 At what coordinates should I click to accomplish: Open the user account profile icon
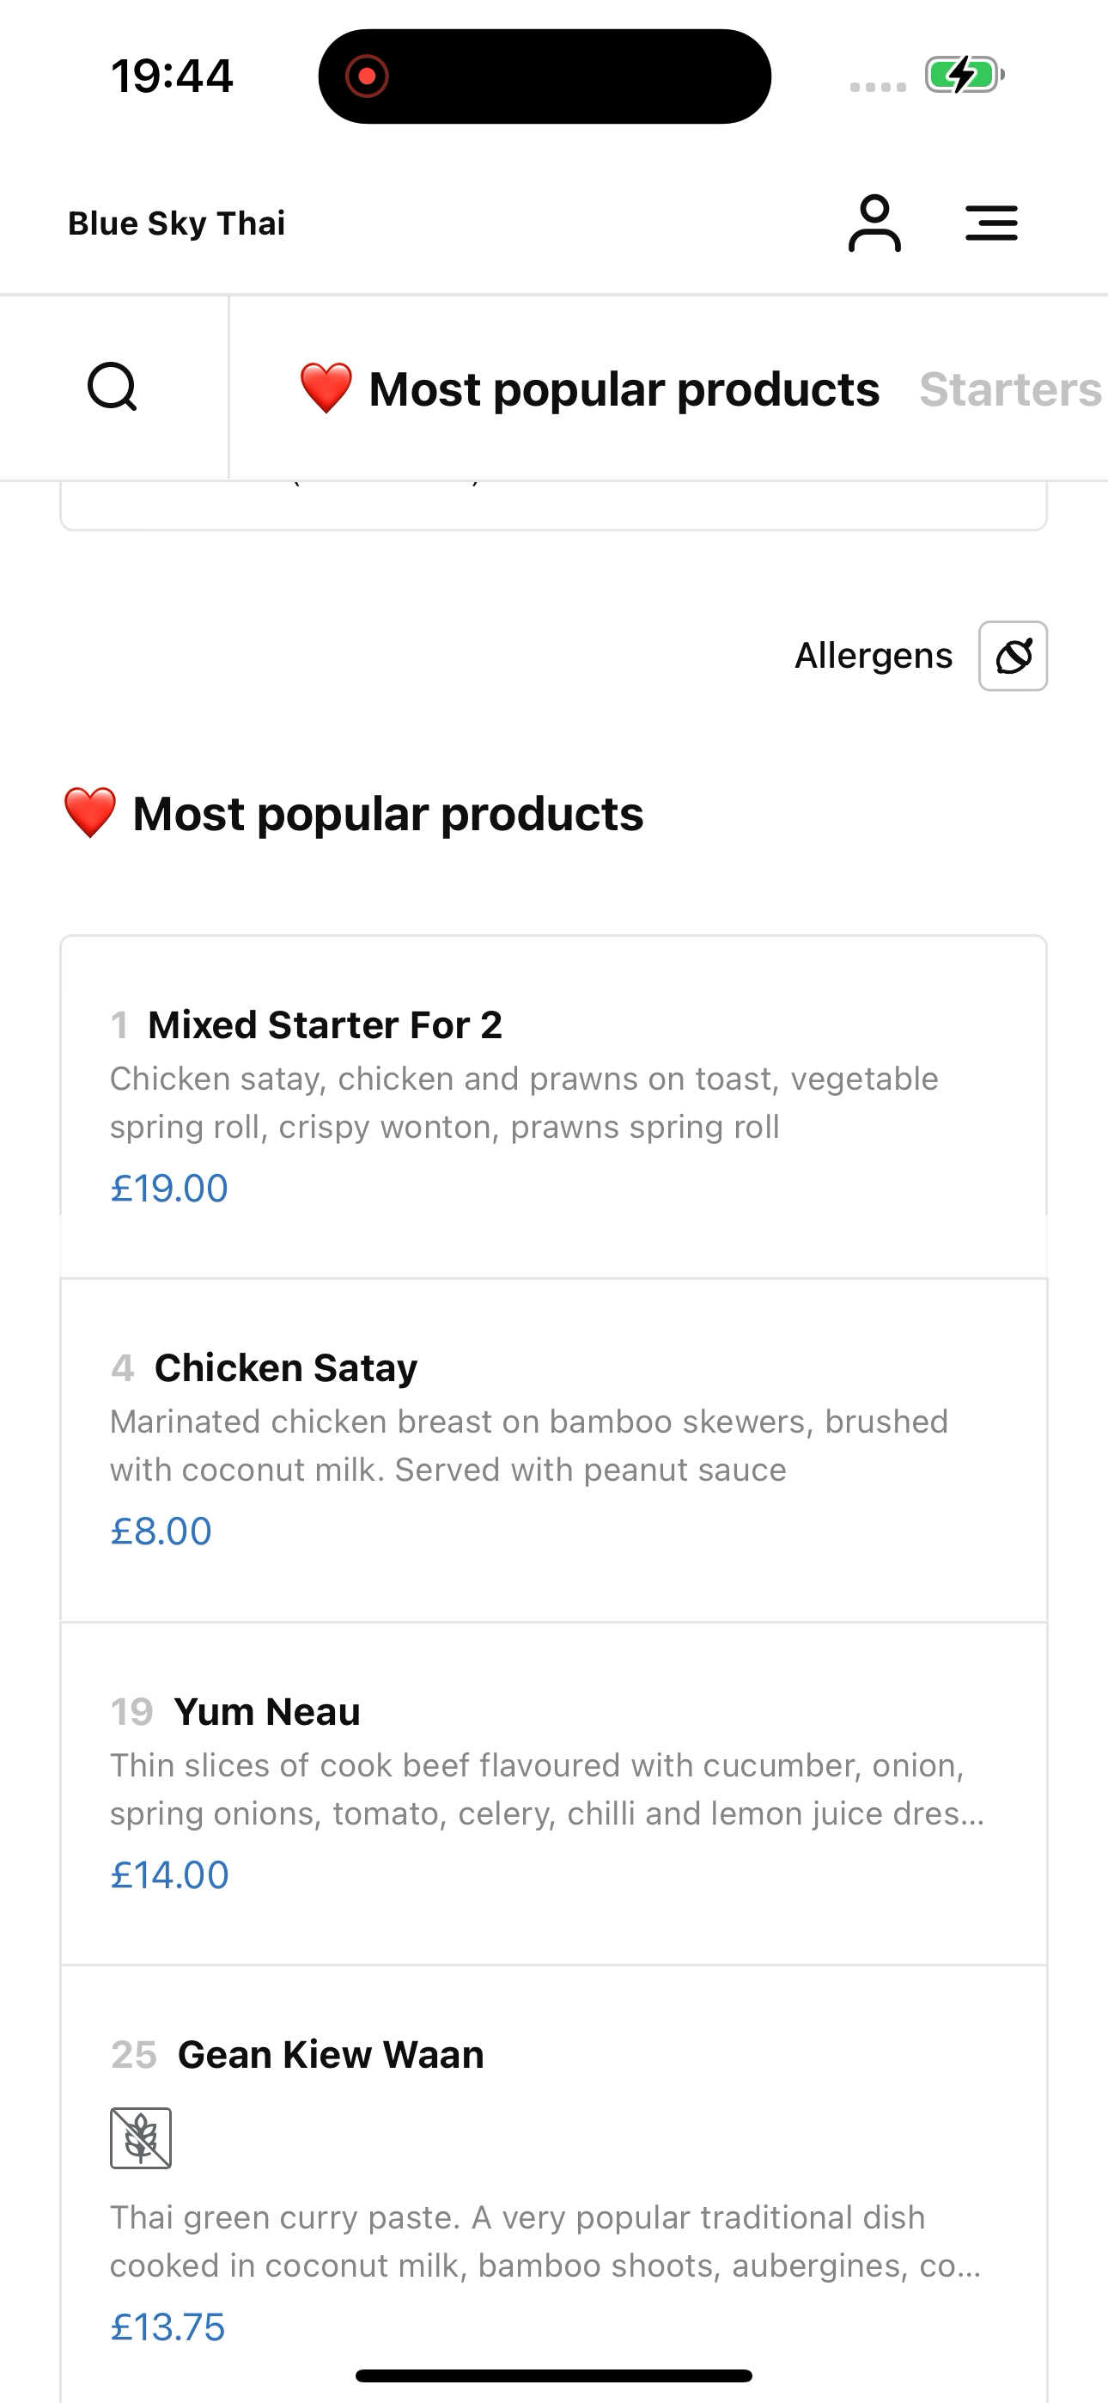[x=874, y=223]
